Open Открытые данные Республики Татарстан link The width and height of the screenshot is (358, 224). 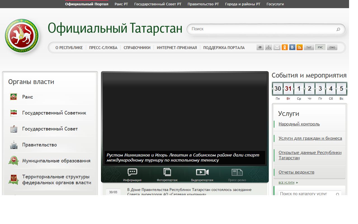click(310, 155)
